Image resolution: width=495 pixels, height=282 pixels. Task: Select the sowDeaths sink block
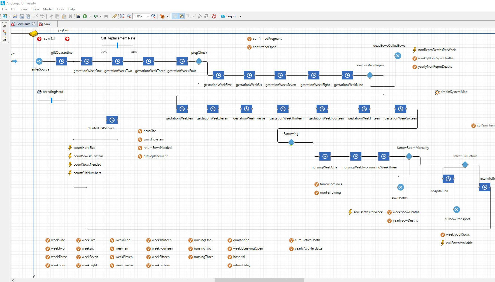[401, 187]
